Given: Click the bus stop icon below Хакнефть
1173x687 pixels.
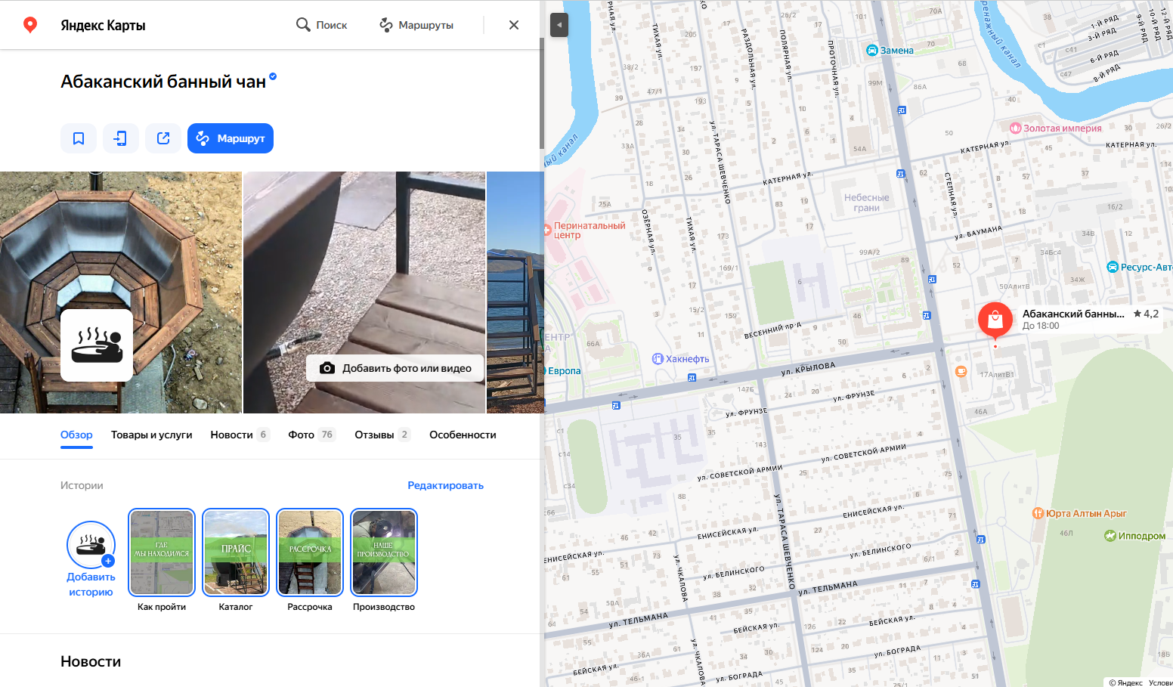Looking at the screenshot, I should (x=692, y=378).
